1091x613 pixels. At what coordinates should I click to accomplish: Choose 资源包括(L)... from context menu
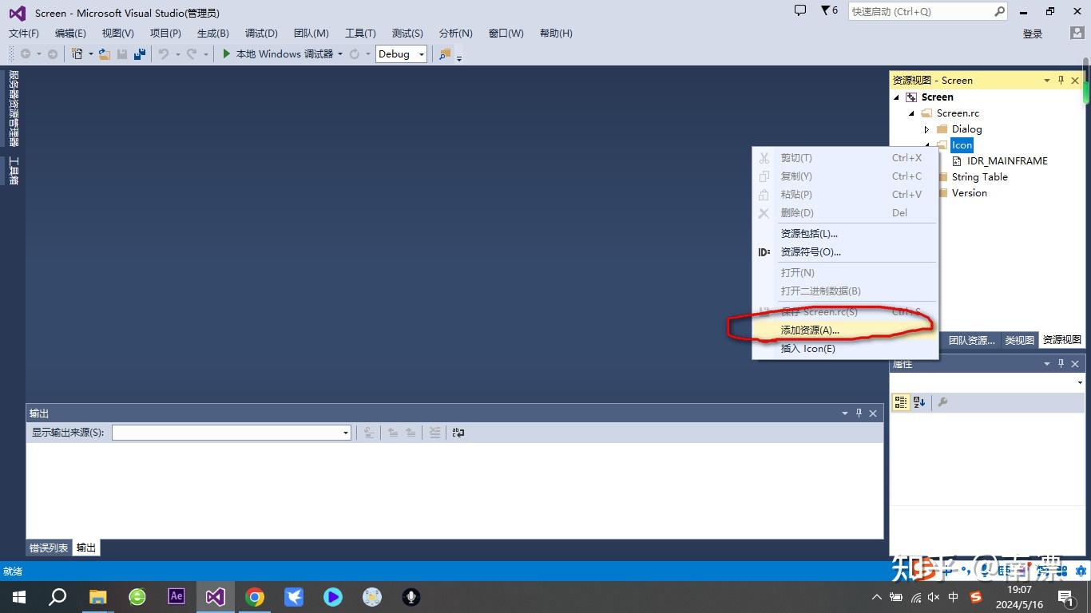(x=845, y=234)
